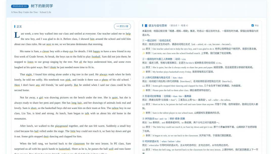
Task: Click the highlighted word 'hair'
Action: tap(80, 103)
